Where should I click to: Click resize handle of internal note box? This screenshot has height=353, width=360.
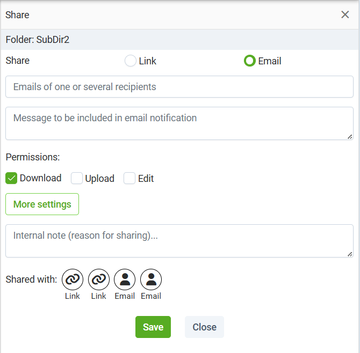pos(350,254)
